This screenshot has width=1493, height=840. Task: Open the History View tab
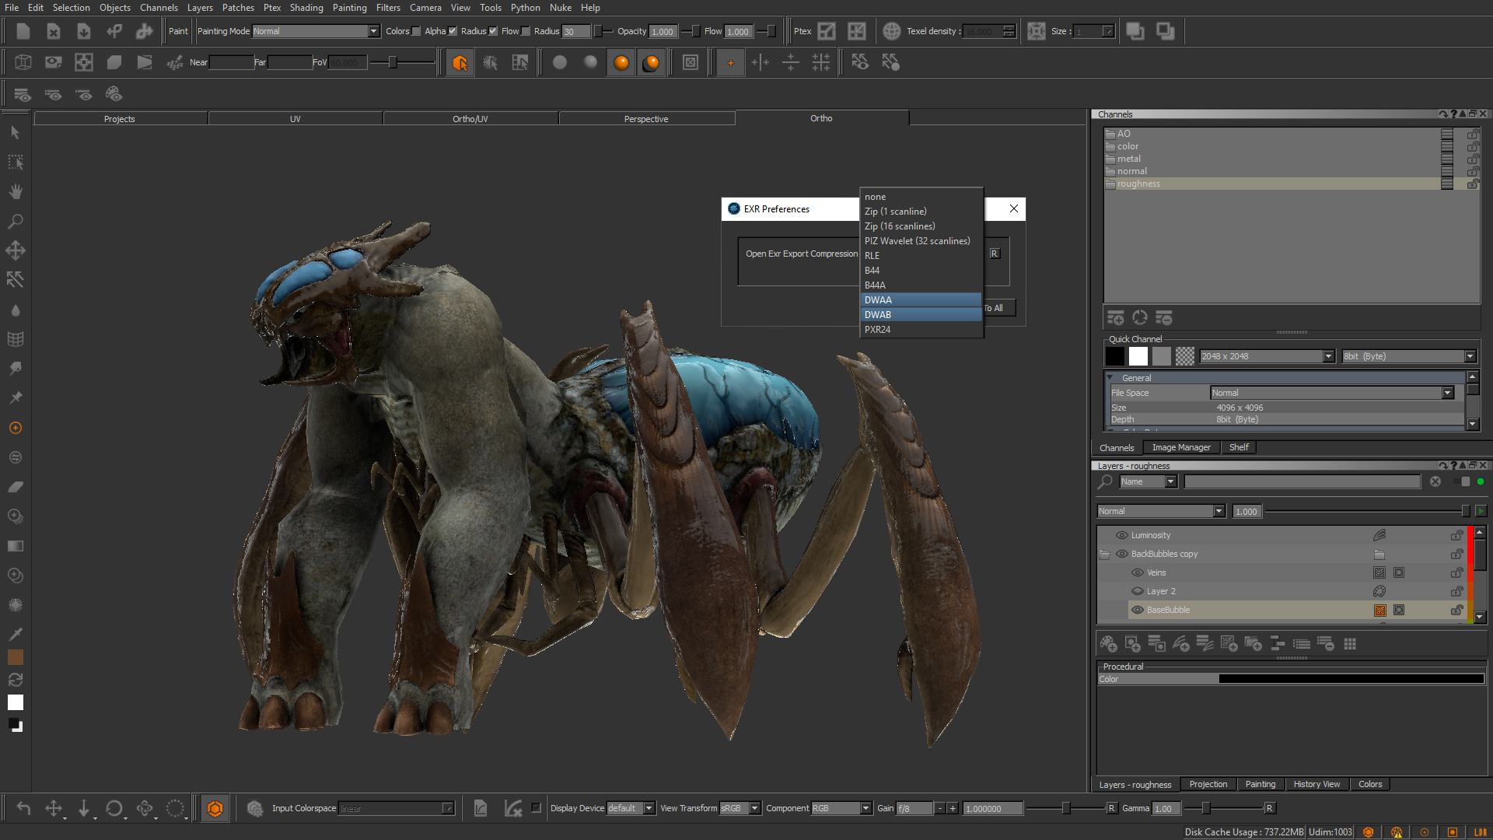coord(1316,784)
